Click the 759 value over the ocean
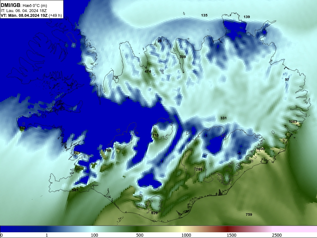The image size is (317, 238). (249, 215)
